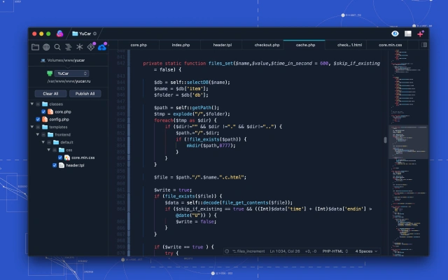Click the highlighted minimap viewport region
The image size is (448, 280).
click(x=408, y=141)
